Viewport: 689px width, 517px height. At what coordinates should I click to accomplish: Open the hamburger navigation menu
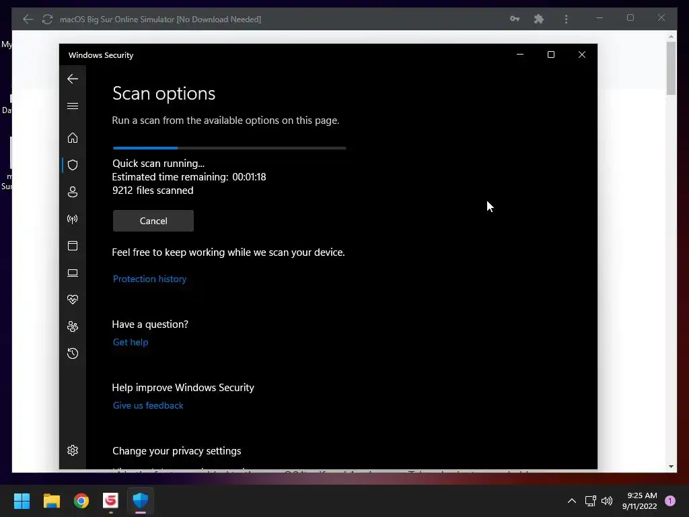(73, 106)
